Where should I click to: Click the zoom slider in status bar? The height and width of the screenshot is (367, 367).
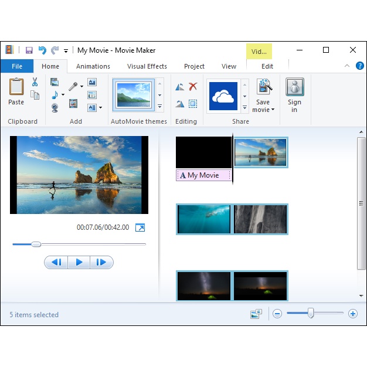click(311, 314)
